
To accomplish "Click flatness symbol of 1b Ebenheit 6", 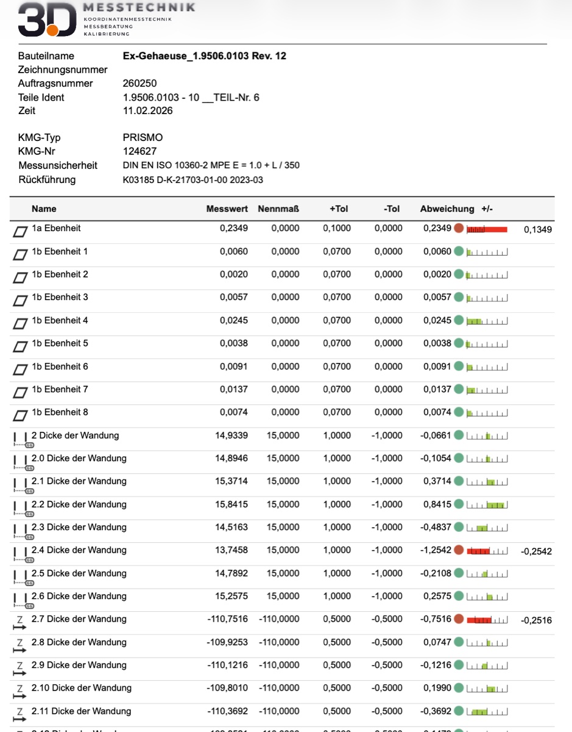I will [21, 370].
